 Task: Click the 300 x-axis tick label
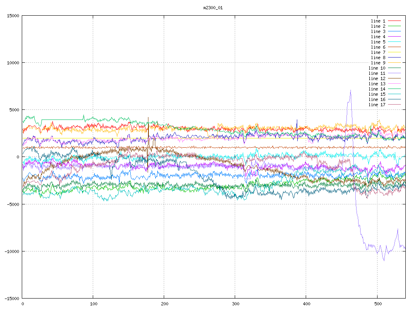point(235,304)
